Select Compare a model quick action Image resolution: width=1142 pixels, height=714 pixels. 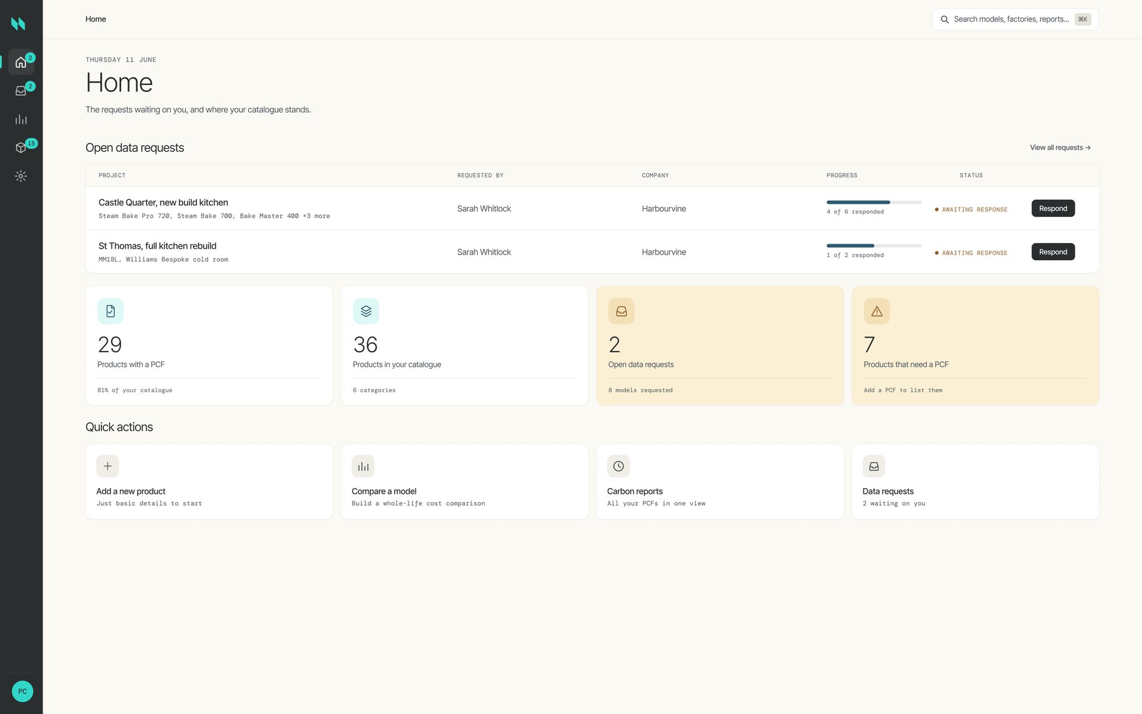[x=464, y=482]
